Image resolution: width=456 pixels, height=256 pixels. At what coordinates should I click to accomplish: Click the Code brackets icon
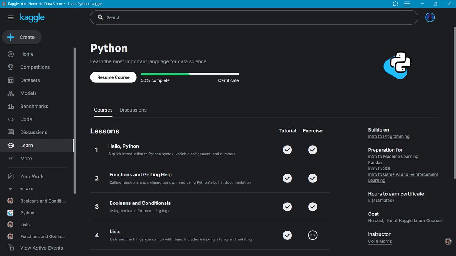pos(11,119)
